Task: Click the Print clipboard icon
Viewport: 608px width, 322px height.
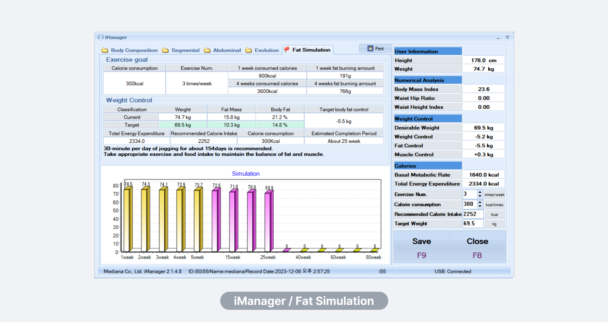Action: coord(370,48)
